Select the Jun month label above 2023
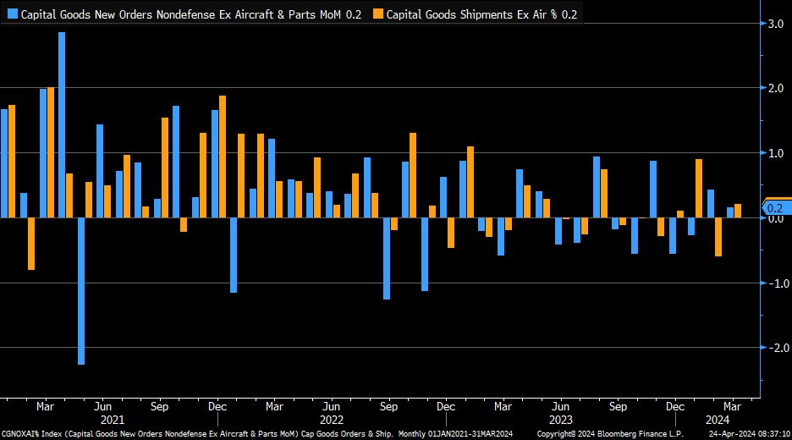The image size is (792, 440). click(x=559, y=405)
